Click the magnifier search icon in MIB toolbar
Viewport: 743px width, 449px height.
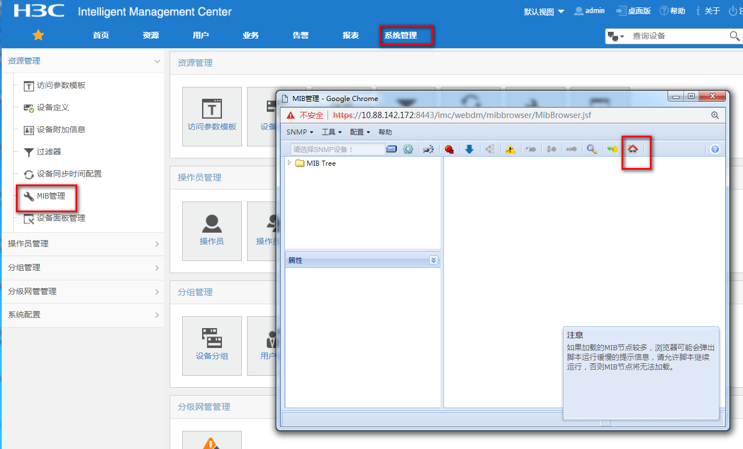click(x=591, y=149)
